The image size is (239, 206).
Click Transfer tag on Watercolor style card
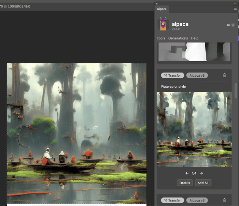tap(172, 75)
